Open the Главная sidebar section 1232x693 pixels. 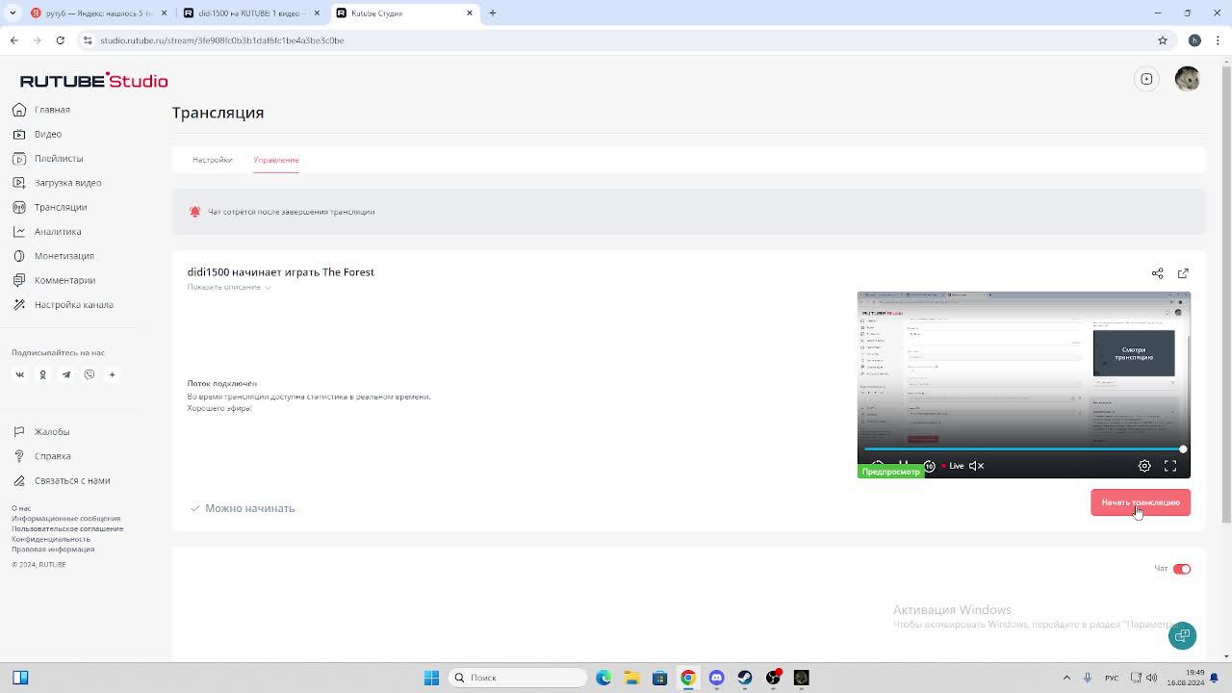[x=41, y=110]
